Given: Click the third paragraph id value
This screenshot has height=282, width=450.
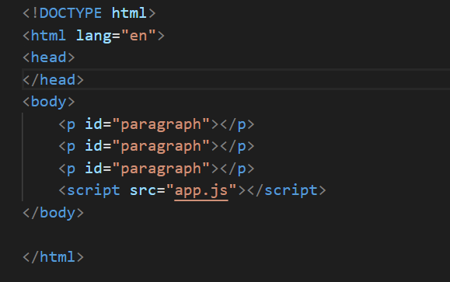Looking at the screenshot, I should point(161,169).
